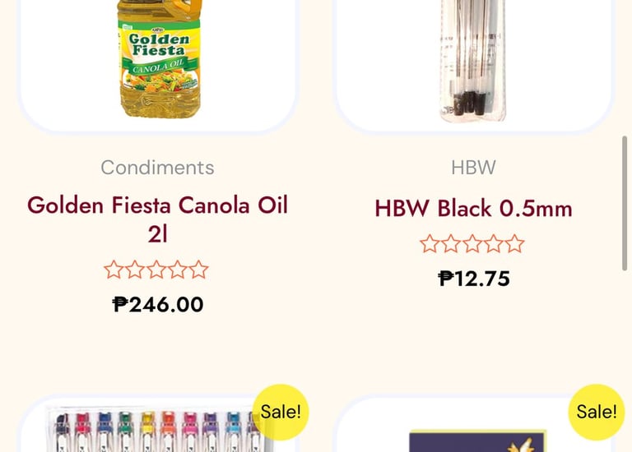
Task: Select fifth rating star for Golden Fiesta Canola Oil
Action: coord(199,270)
